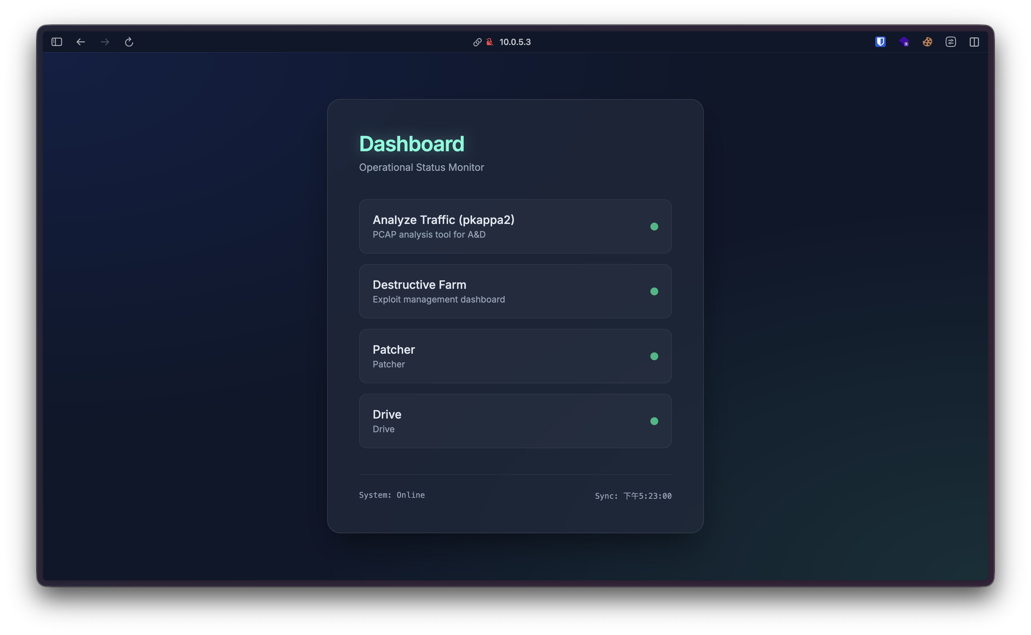This screenshot has height=635, width=1031.
Task: Reload the page with the refresh icon
Action: tap(129, 42)
